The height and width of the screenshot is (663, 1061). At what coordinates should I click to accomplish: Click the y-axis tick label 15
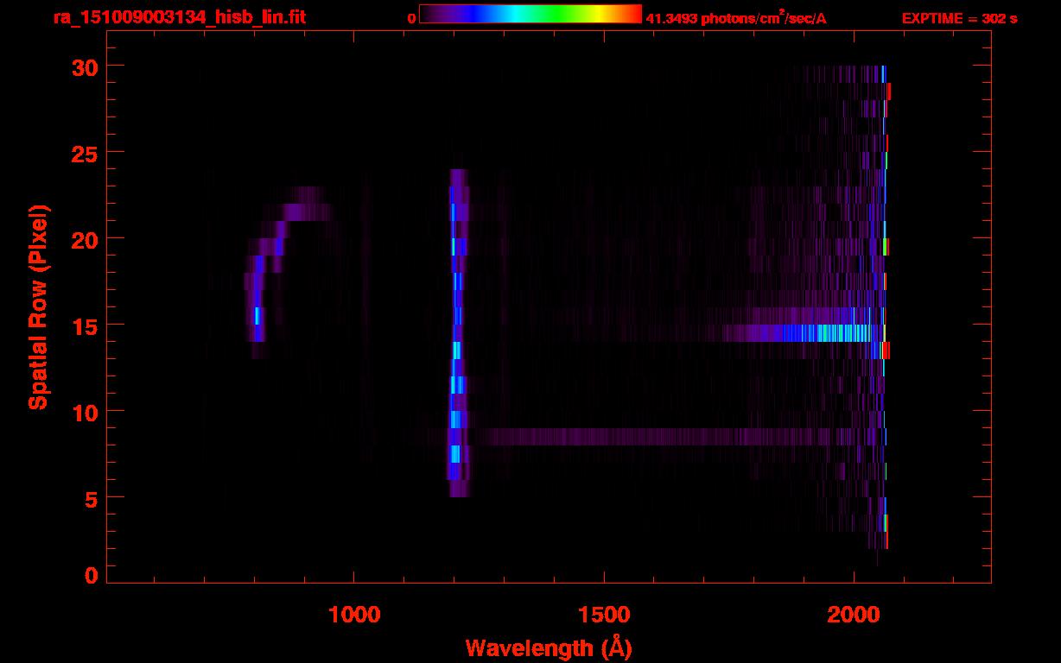coord(84,325)
